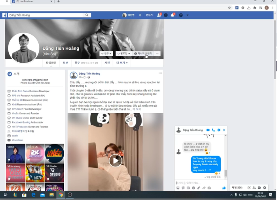Open the 팔로잉 following dropdown

[x=124, y=53]
